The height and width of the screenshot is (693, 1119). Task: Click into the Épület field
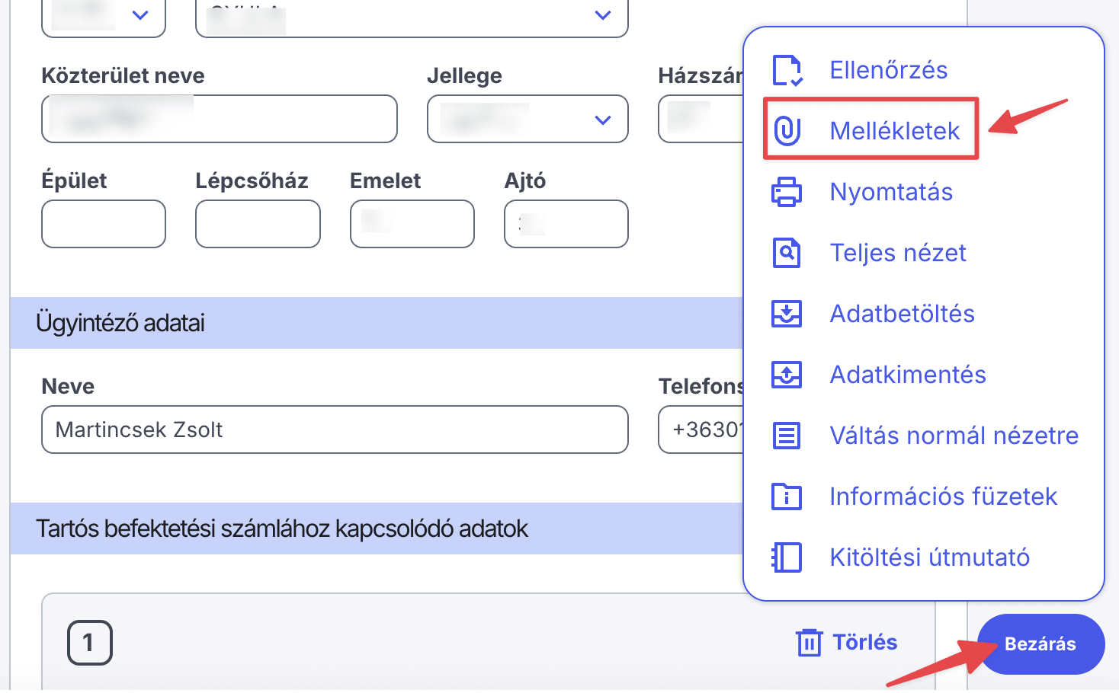tap(104, 224)
